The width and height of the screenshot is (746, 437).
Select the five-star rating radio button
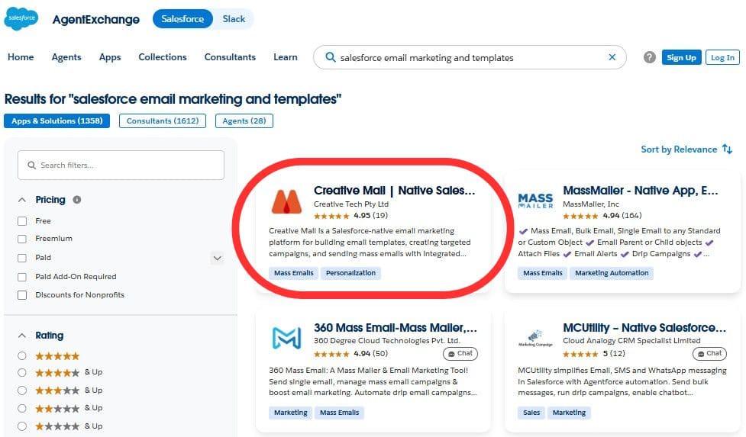[x=22, y=355]
